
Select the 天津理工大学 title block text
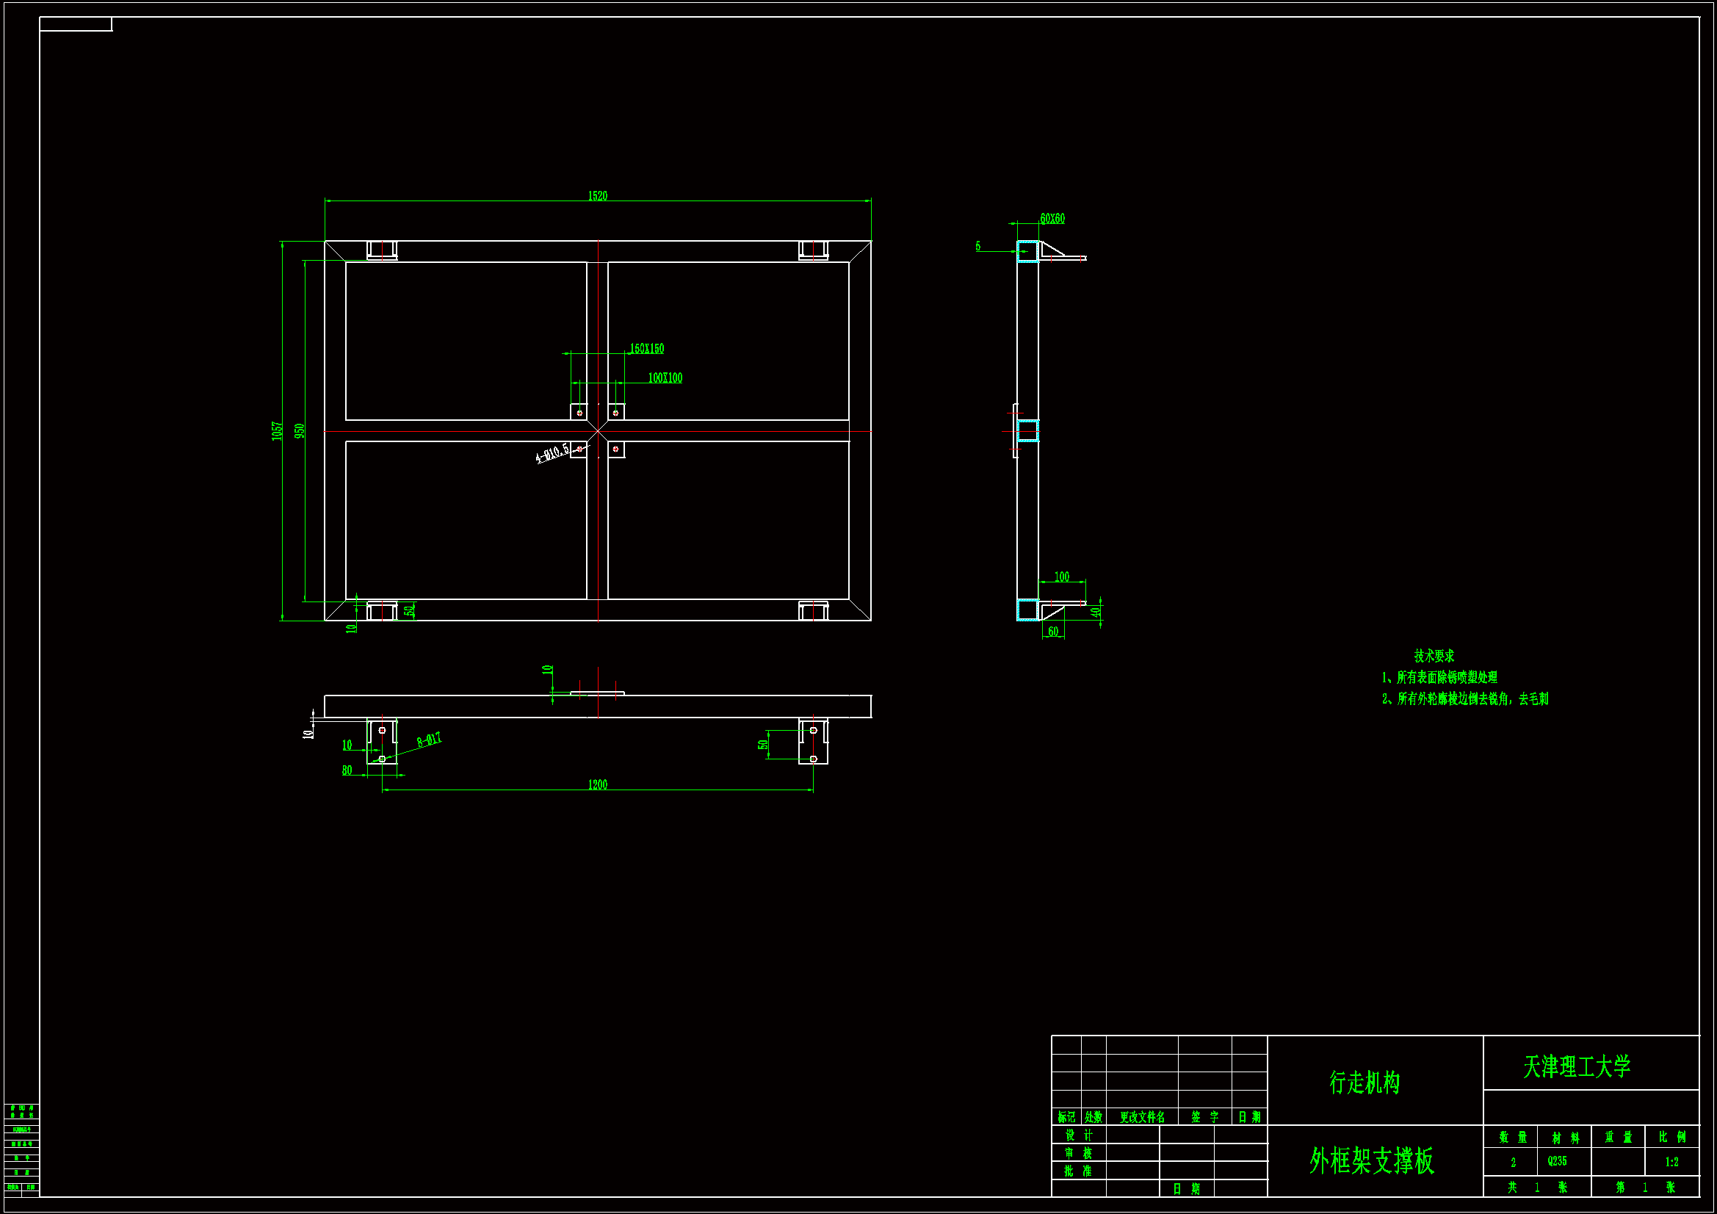click(1577, 1066)
